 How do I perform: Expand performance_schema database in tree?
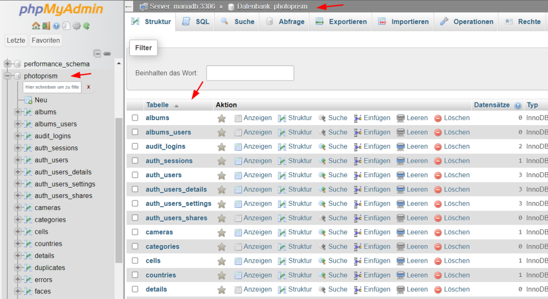tap(7, 64)
